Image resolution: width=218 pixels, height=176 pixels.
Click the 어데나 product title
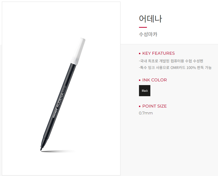tap(150, 18)
